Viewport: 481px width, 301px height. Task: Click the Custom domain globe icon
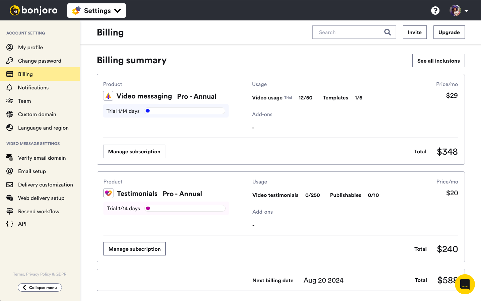[x=10, y=114]
